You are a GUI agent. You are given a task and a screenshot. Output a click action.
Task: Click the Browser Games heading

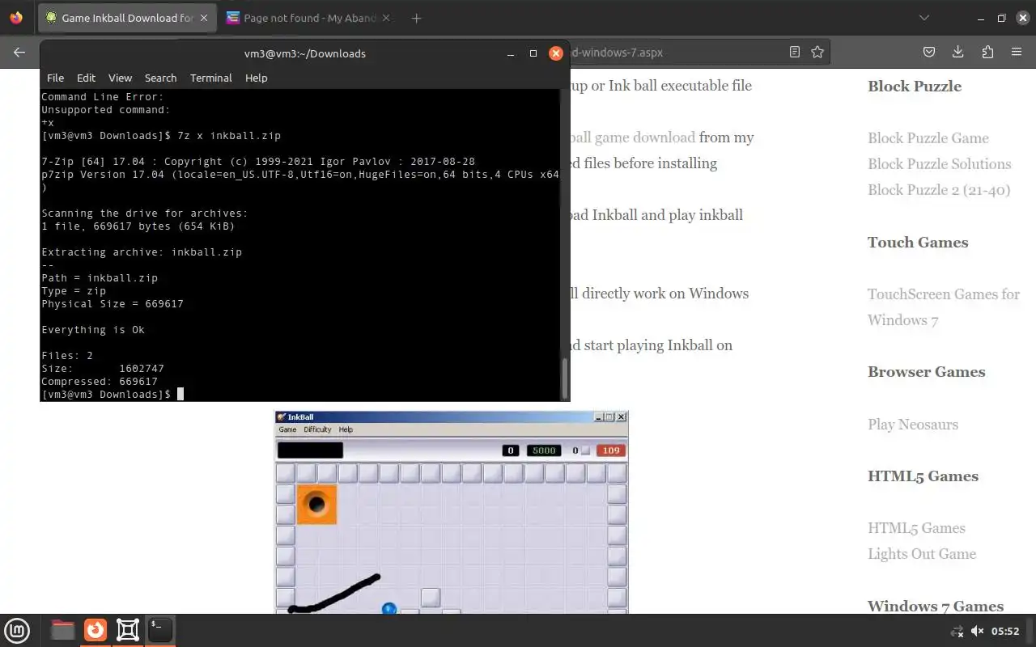point(927,372)
